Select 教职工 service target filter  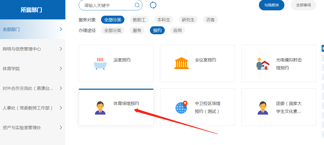pos(139,20)
